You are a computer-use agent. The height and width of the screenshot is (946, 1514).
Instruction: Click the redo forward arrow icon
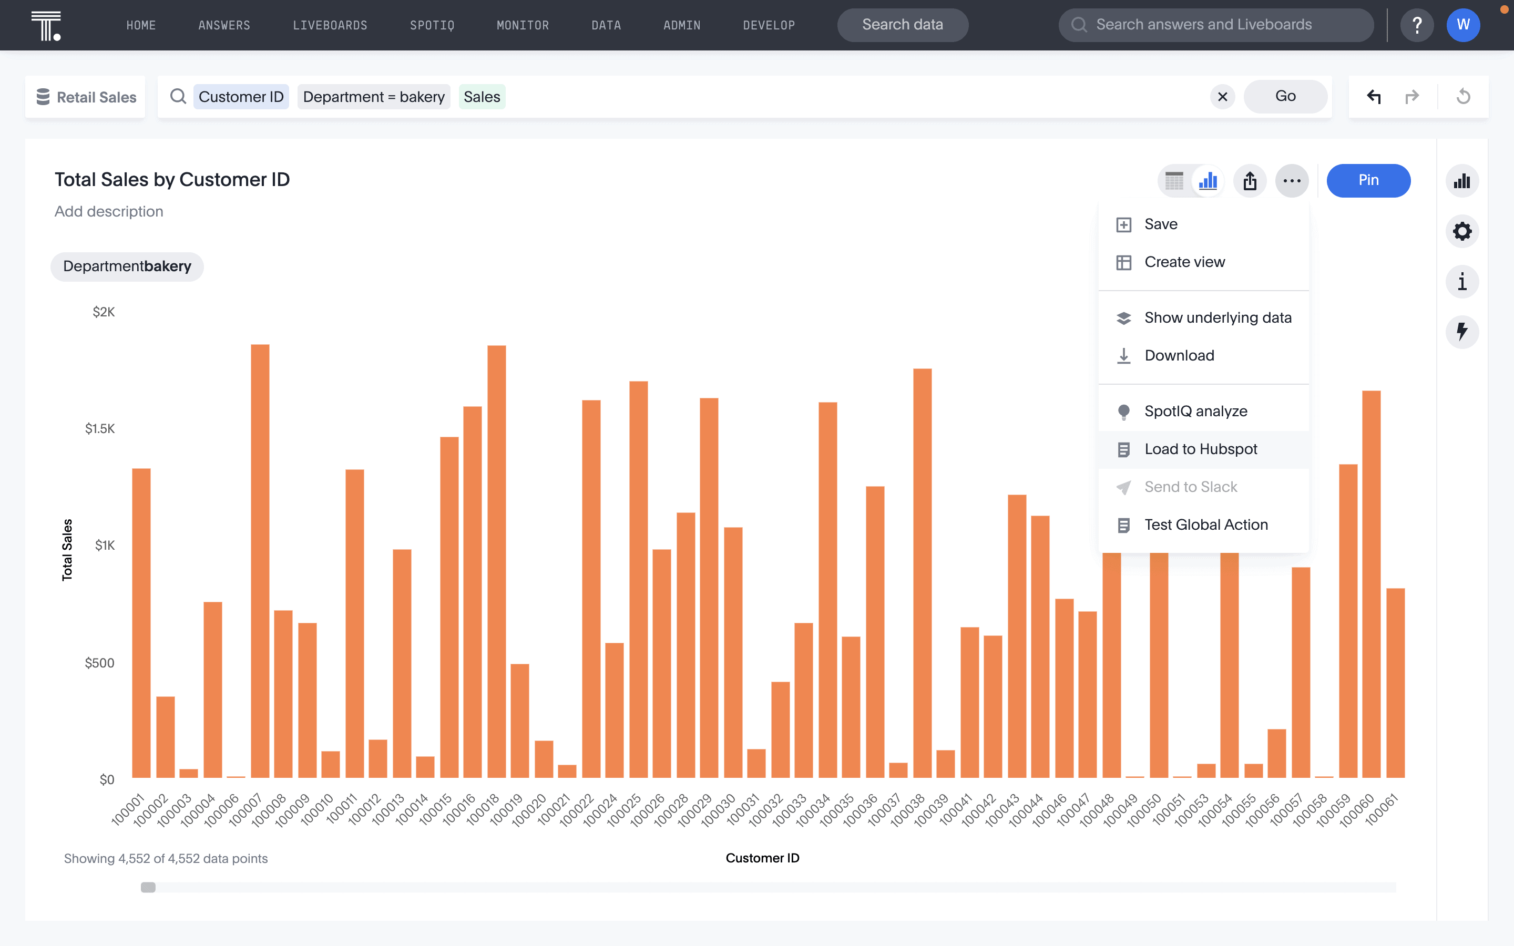pos(1412,97)
